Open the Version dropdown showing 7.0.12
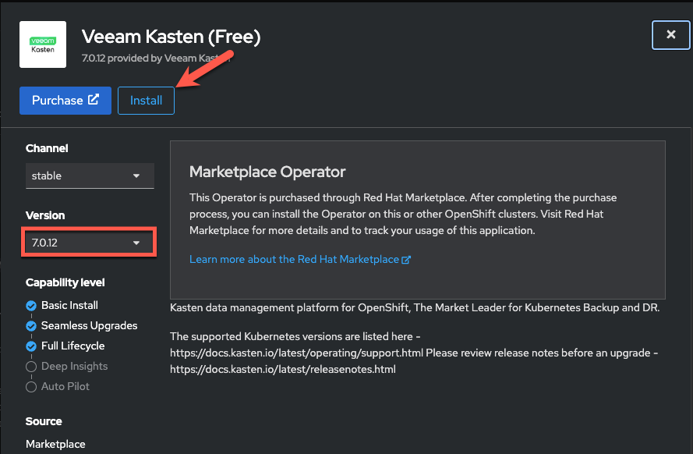The width and height of the screenshot is (693, 454). [90, 243]
